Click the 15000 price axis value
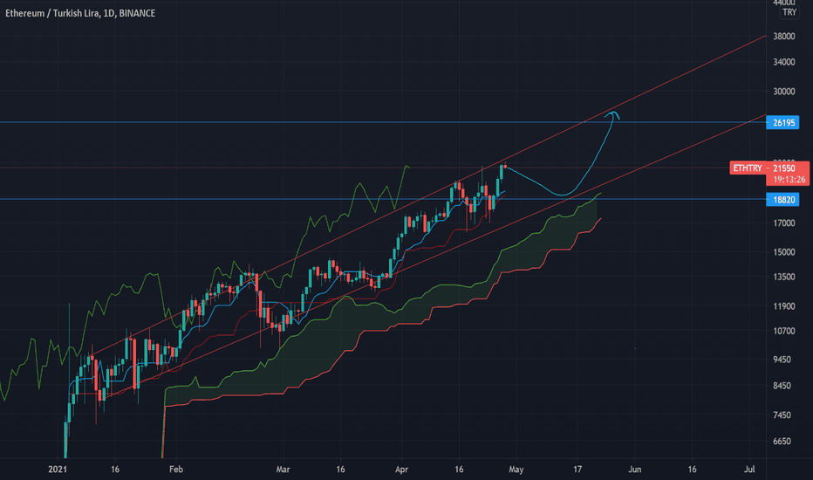 pos(784,252)
